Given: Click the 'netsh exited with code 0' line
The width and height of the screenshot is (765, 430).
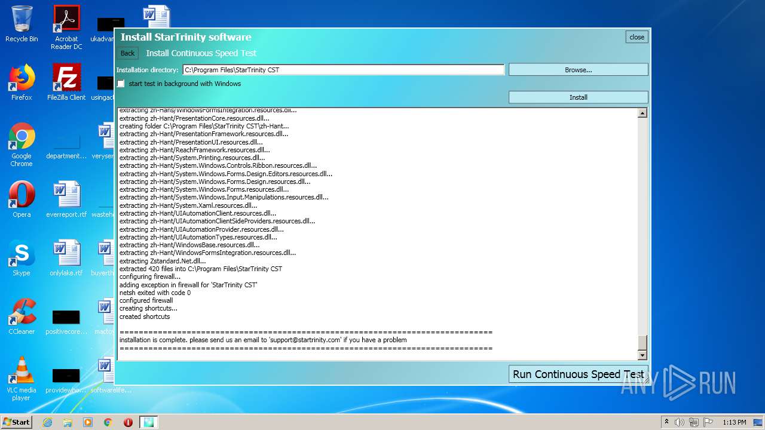Looking at the screenshot, I should coord(155,293).
